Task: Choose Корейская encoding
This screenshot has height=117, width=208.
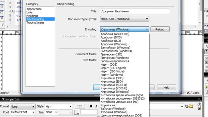Action: (125, 105)
